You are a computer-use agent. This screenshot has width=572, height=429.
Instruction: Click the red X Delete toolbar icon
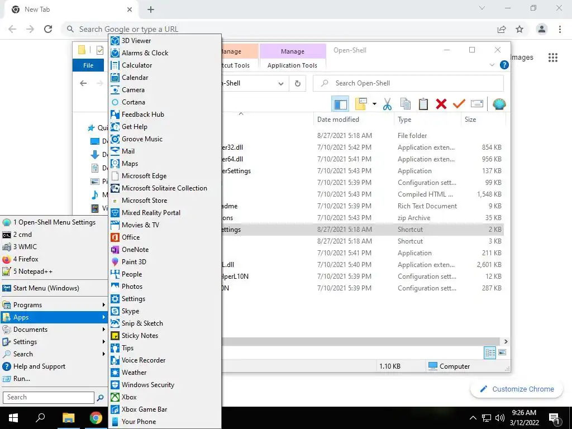click(x=441, y=104)
